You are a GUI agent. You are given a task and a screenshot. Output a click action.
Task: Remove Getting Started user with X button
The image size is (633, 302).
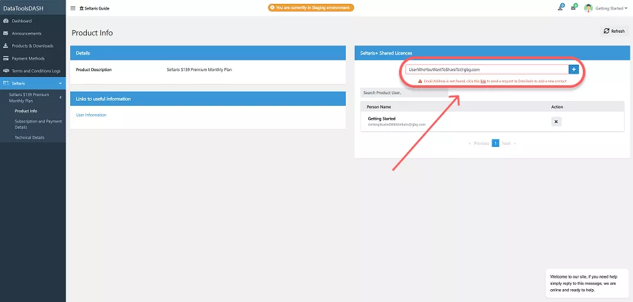click(x=556, y=122)
